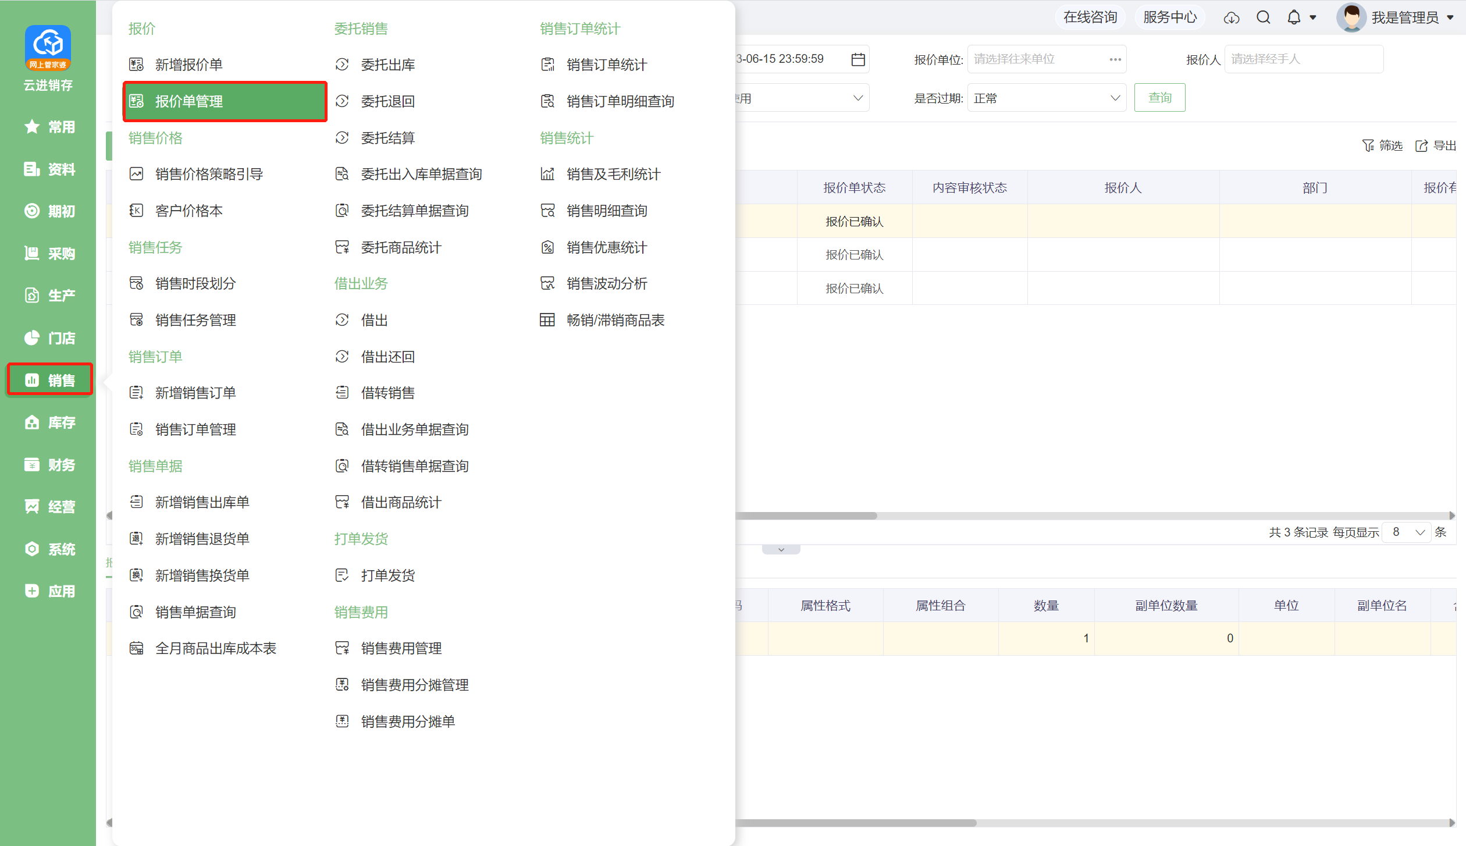Viewport: 1466px width, 846px height.
Task: Open the search magnifier icon
Action: pos(1263,17)
